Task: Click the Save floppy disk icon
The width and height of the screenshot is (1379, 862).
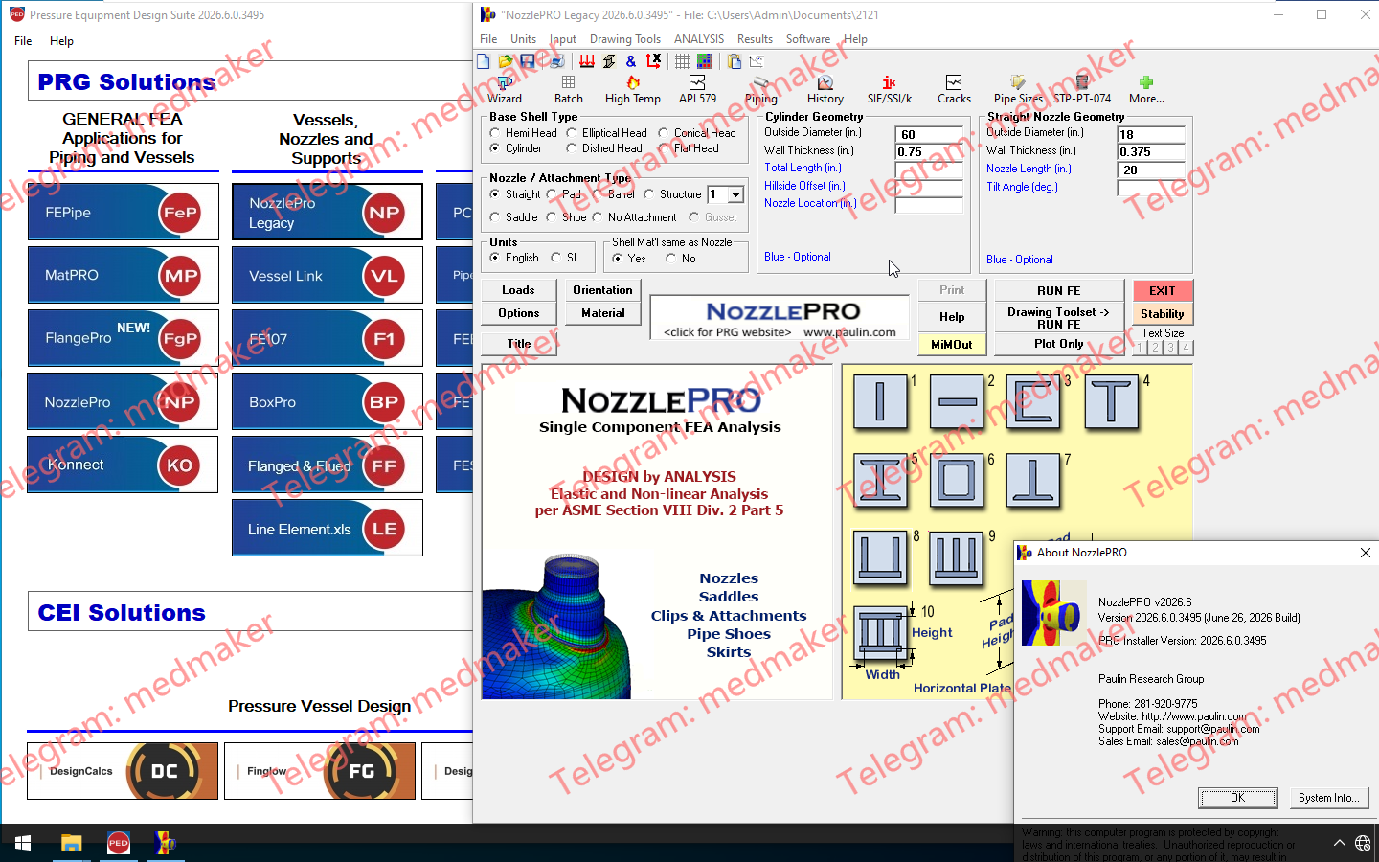Action: pos(528,61)
